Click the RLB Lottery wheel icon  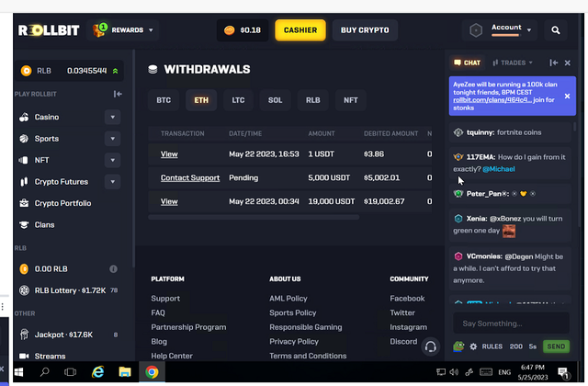pyautogui.click(x=24, y=290)
